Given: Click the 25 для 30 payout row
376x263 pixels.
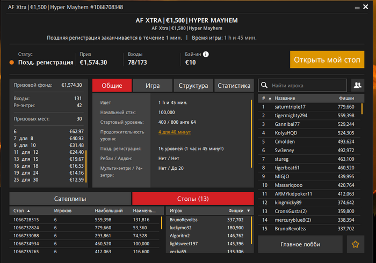Looking at the screenshot, I should tap(49, 180).
